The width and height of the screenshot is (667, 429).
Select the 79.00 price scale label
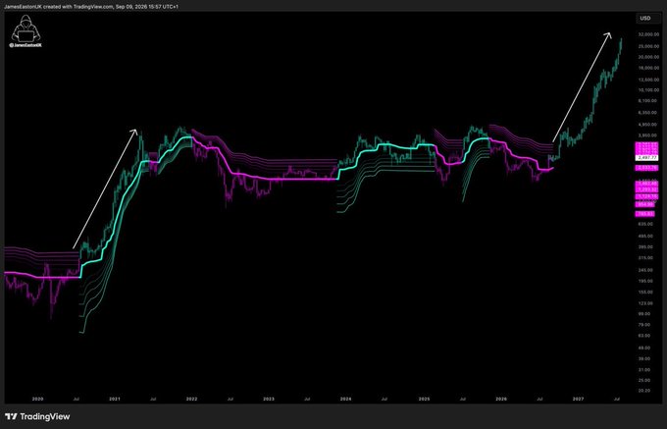click(x=644, y=325)
